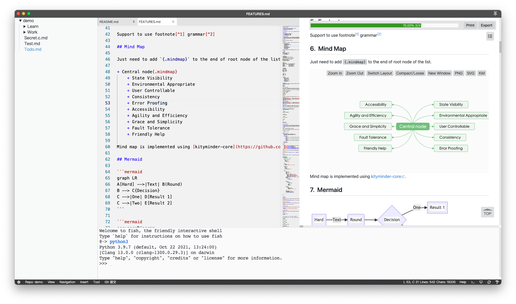
Task: Drag the 75% progress indicator slider
Action: coord(422,25)
